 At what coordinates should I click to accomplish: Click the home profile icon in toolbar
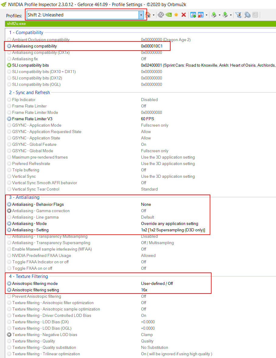point(148,15)
